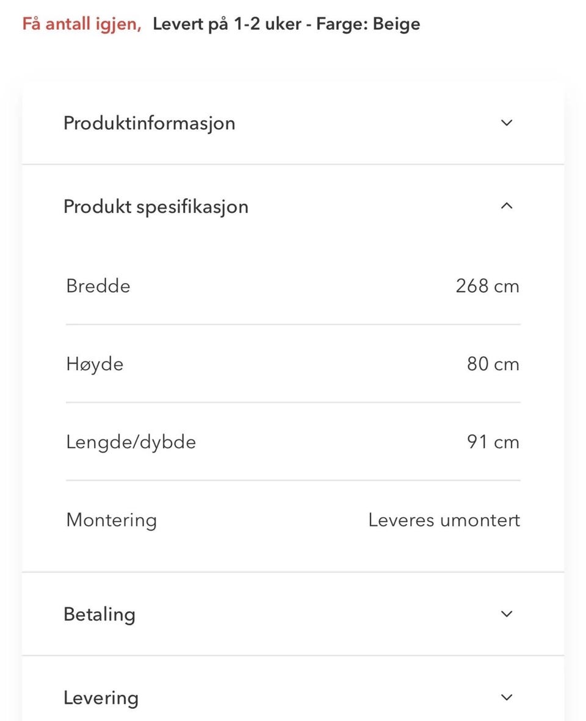Select the 268 cm width value
This screenshot has height=721, width=586.
[487, 286]
